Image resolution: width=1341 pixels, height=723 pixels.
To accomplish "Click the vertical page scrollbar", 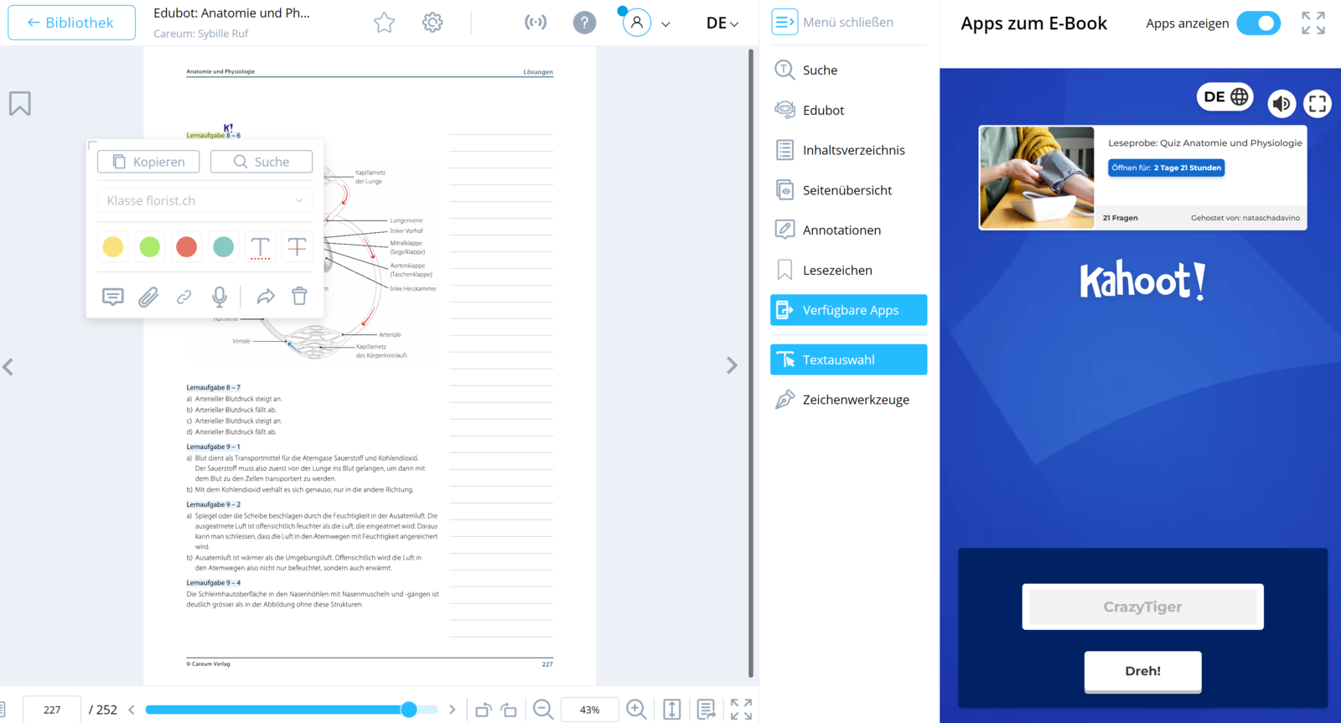I will [x=751, y=363].
